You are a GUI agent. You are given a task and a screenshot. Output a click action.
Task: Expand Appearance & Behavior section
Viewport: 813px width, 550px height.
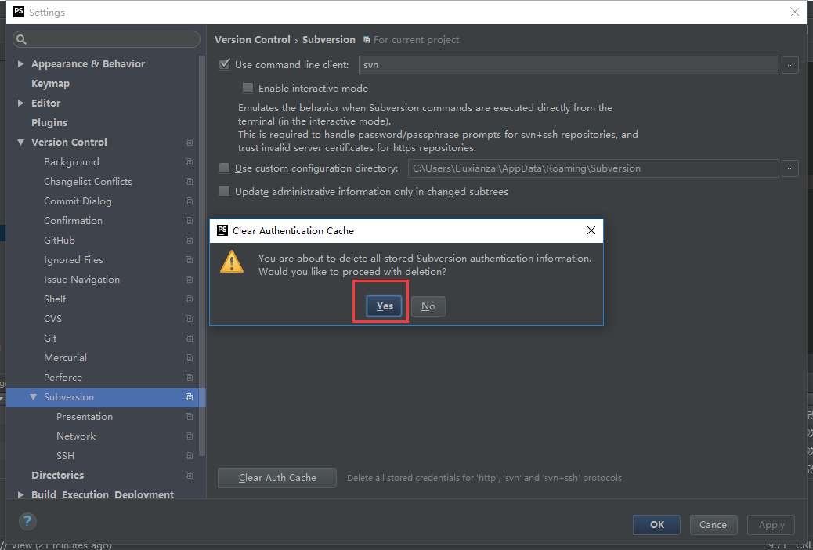click(x=20, y=63)
